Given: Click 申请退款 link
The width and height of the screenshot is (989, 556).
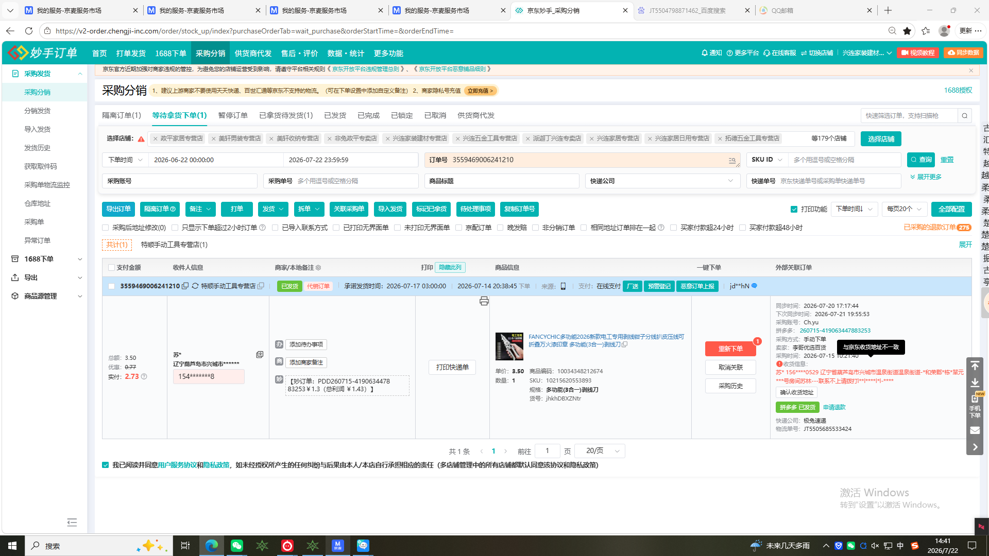Looking at the screenshot, I should click(834, 407).
